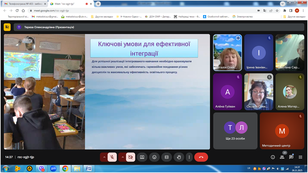Raise your hand in the meeting
The image size is (308, 173).
click(x=179, y=157)
